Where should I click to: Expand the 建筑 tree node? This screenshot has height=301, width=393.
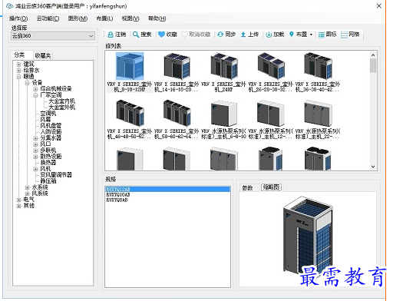pos(18,64)
